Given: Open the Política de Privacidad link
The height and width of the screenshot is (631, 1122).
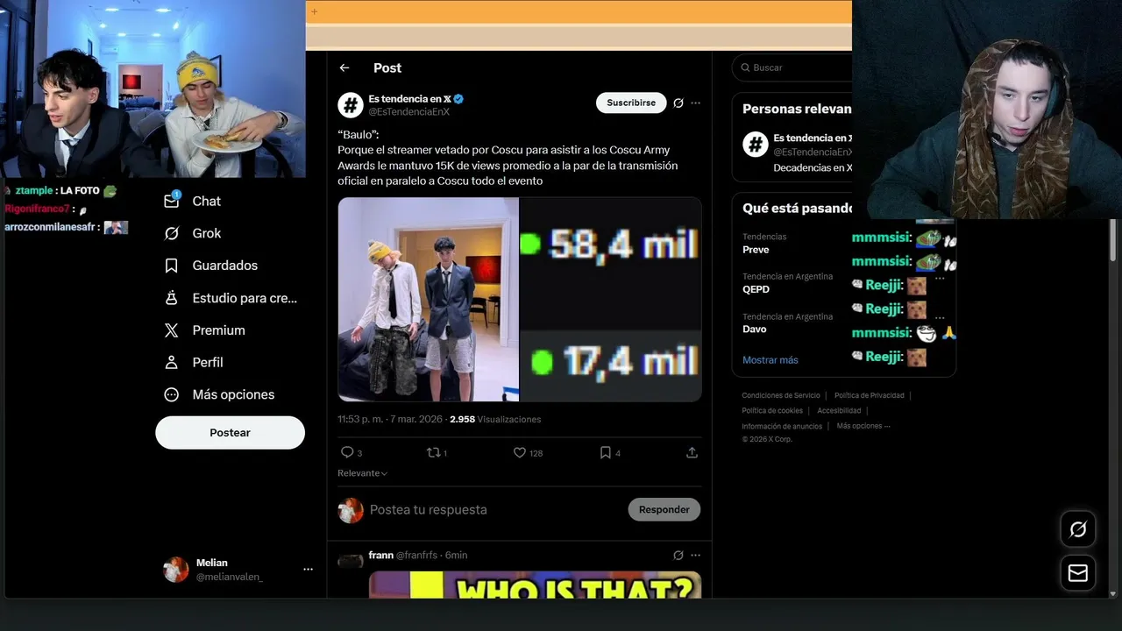Looking at the screenshot, I should 869,395.
